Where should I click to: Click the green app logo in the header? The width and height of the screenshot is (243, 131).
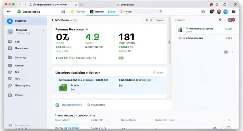[x=19, y=12]
